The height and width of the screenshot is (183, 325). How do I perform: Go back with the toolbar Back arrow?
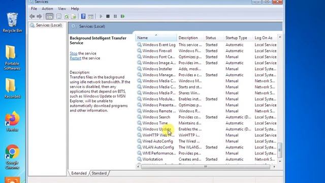32,16
